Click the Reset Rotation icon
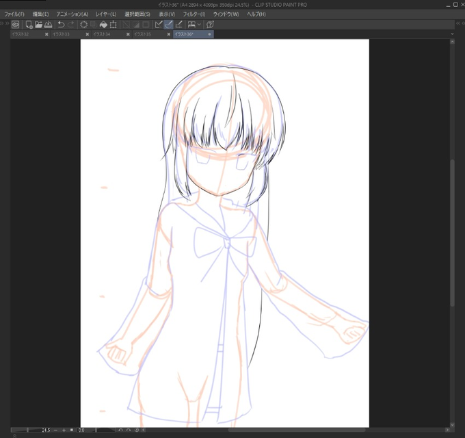The height and width of the screenshot is (438, 465). tap(137, 430)
